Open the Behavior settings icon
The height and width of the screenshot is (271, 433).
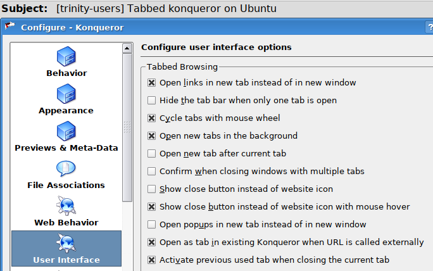pyautogui.click(x=66, y=56)
